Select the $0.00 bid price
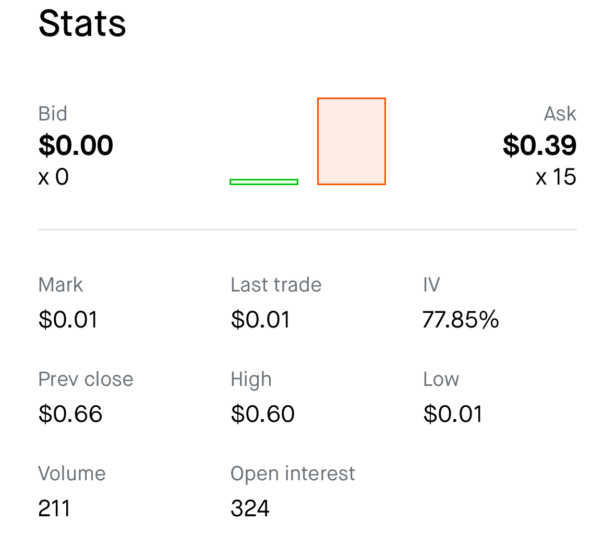615x546 pixels. tap(76, 145)
